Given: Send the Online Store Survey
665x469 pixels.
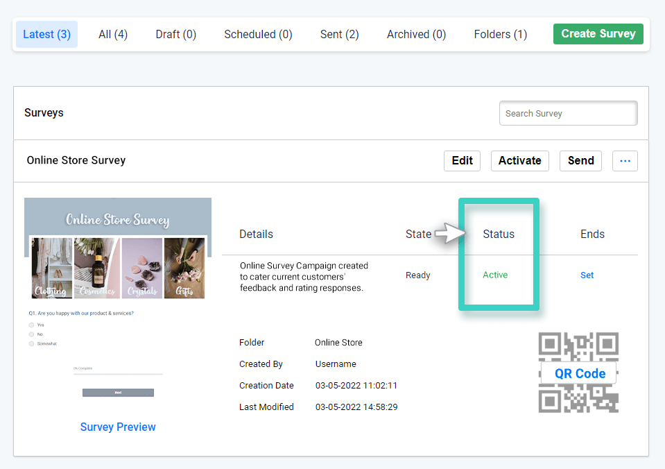Looking at the screenshot, I should coord(580,160).
